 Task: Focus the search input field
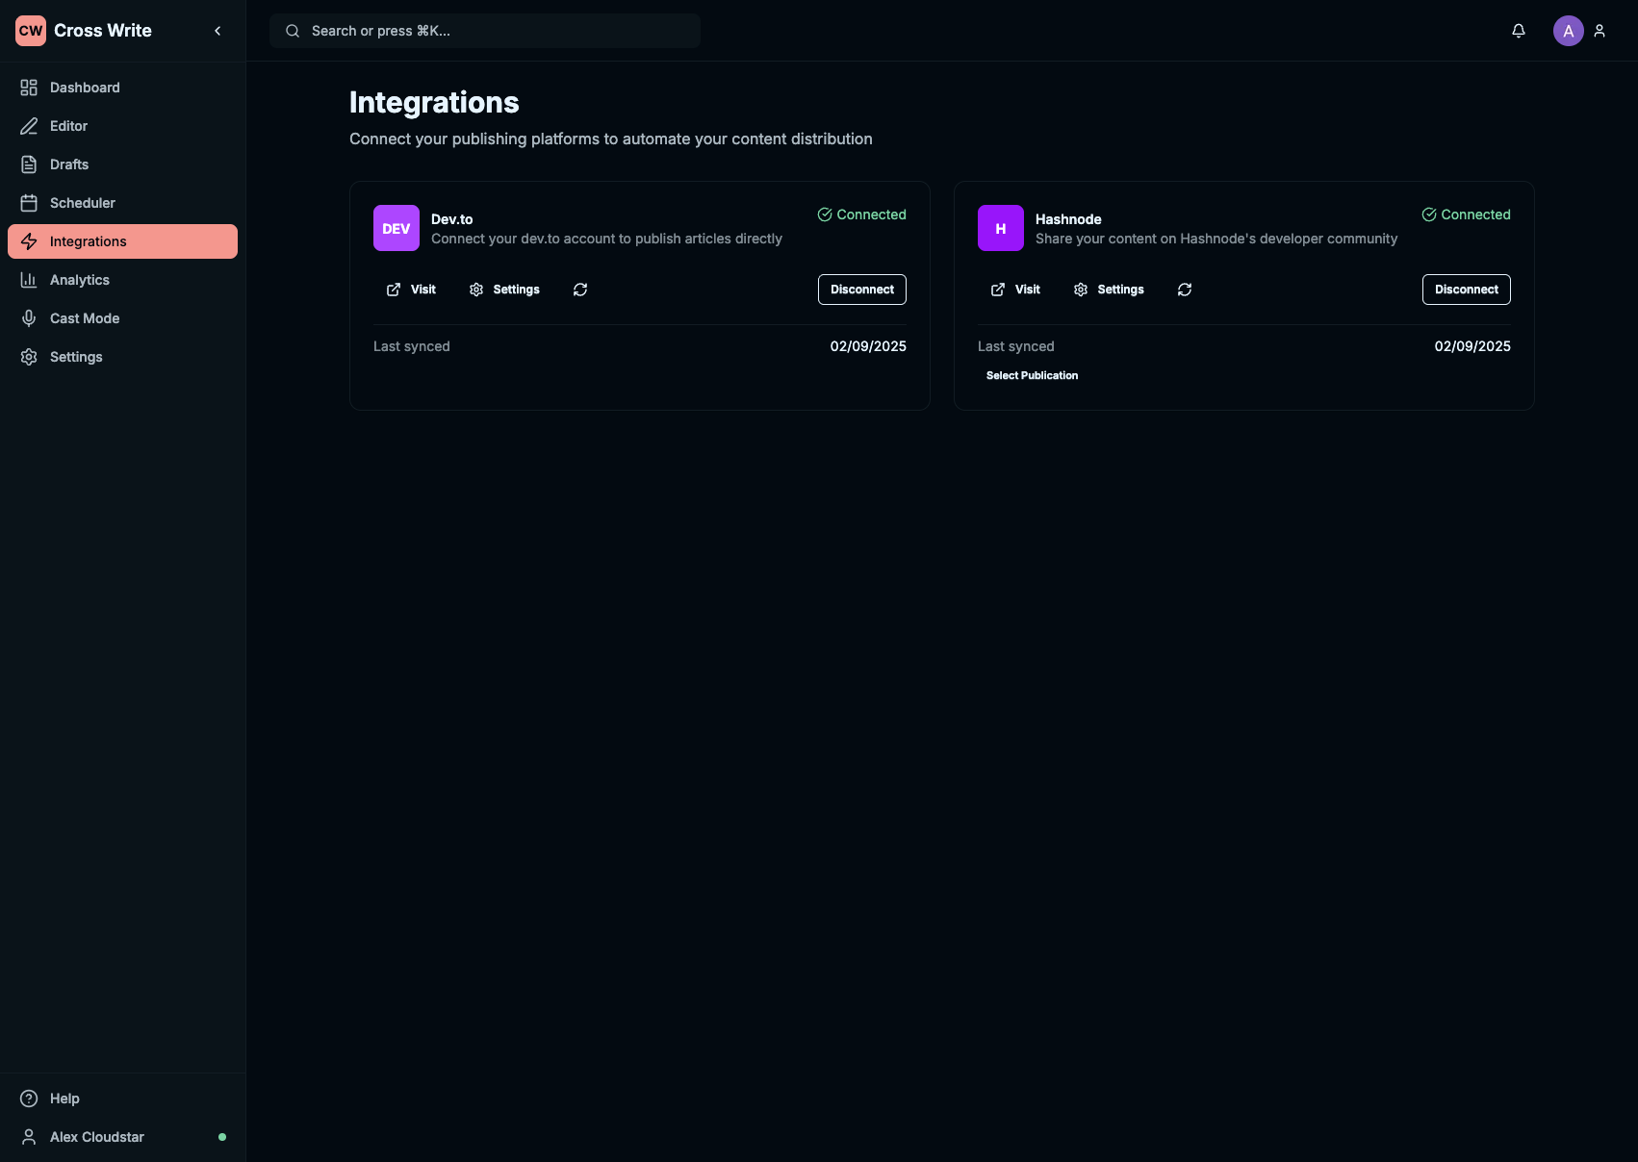point(485,31)
